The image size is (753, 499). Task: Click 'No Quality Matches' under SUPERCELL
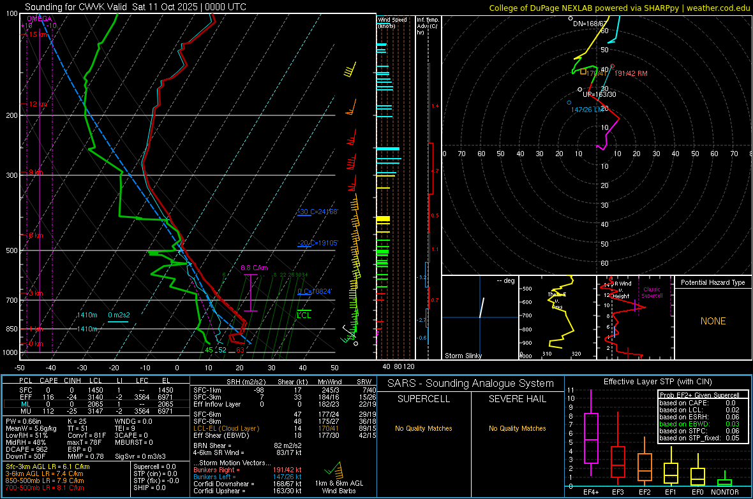click(x=424, y=428)
